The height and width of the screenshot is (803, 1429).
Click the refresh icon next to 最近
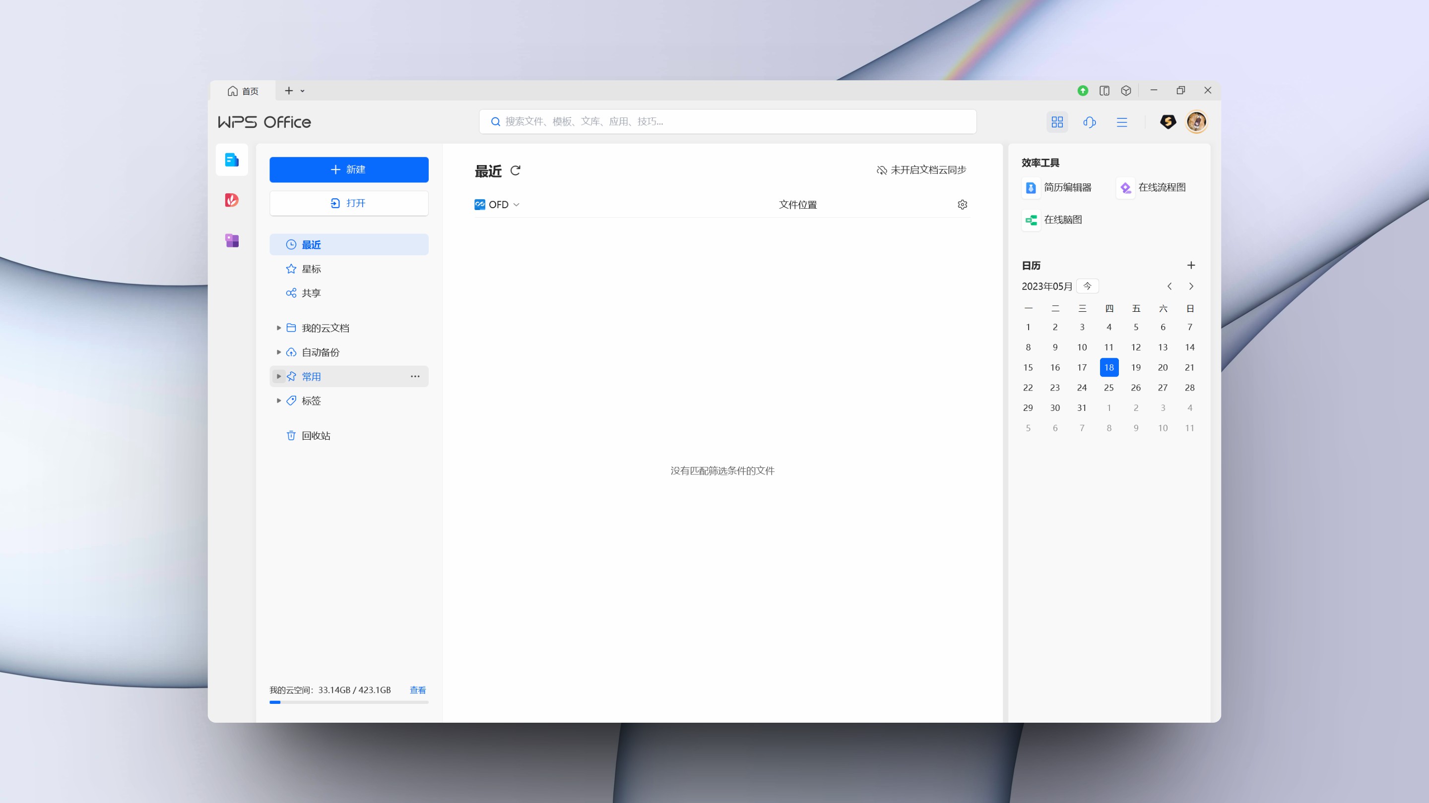(516, 171)
